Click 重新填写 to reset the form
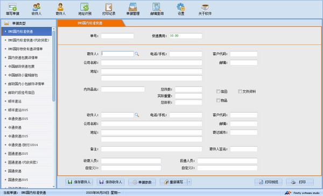The width and height of the screenshot is (323, 196). (x=173, y=182)
